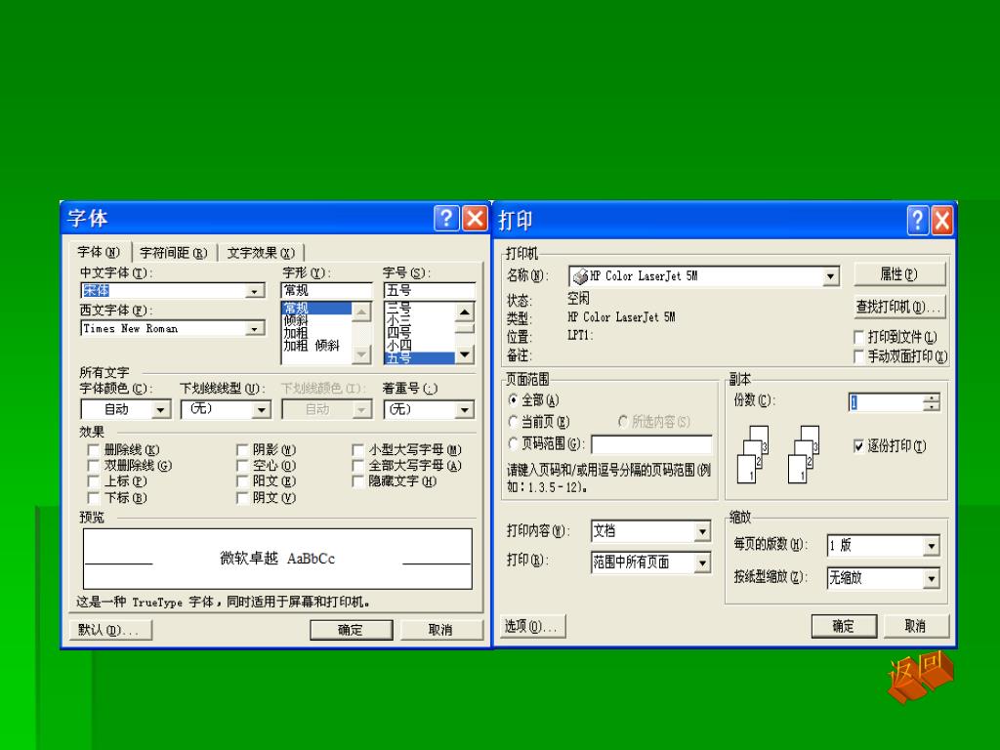Open the 打印 范围中所有页面 dropdown
1000x750 pixels.
click(x=702, y=562)
